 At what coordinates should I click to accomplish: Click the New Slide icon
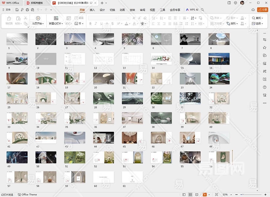(x=56, y=18)
